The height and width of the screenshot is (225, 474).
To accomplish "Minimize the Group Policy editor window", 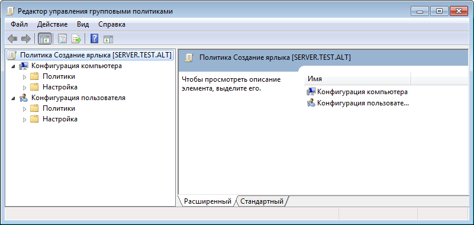I will point(420,11).
